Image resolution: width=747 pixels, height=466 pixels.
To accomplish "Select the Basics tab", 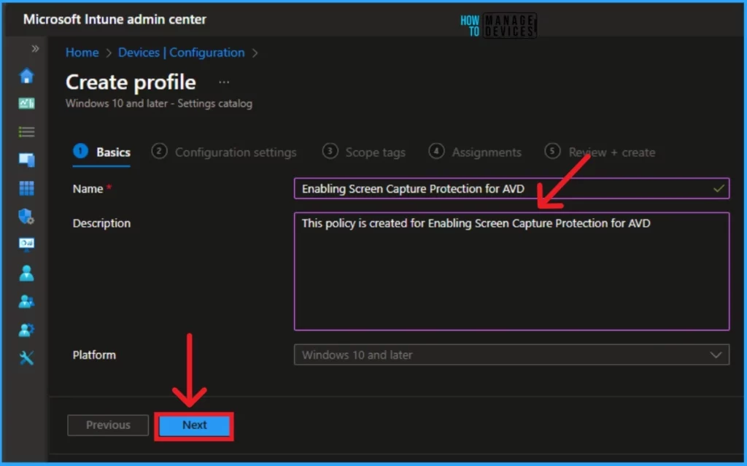I will click(102, 152).
